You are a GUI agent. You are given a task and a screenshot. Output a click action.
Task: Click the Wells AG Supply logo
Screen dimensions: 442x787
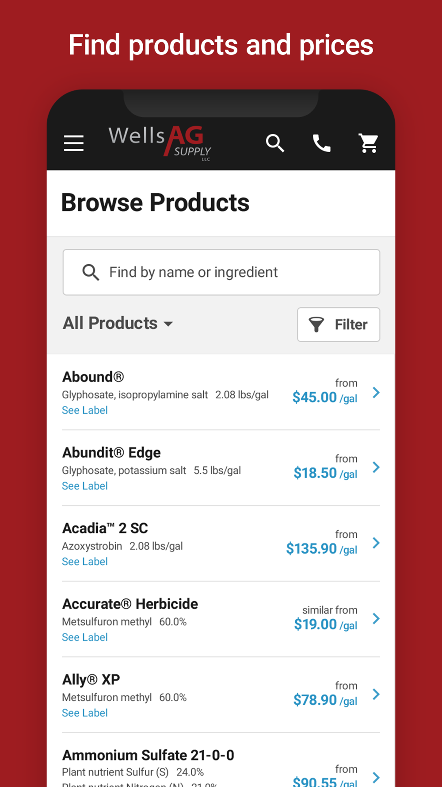(x=160, y=143)
